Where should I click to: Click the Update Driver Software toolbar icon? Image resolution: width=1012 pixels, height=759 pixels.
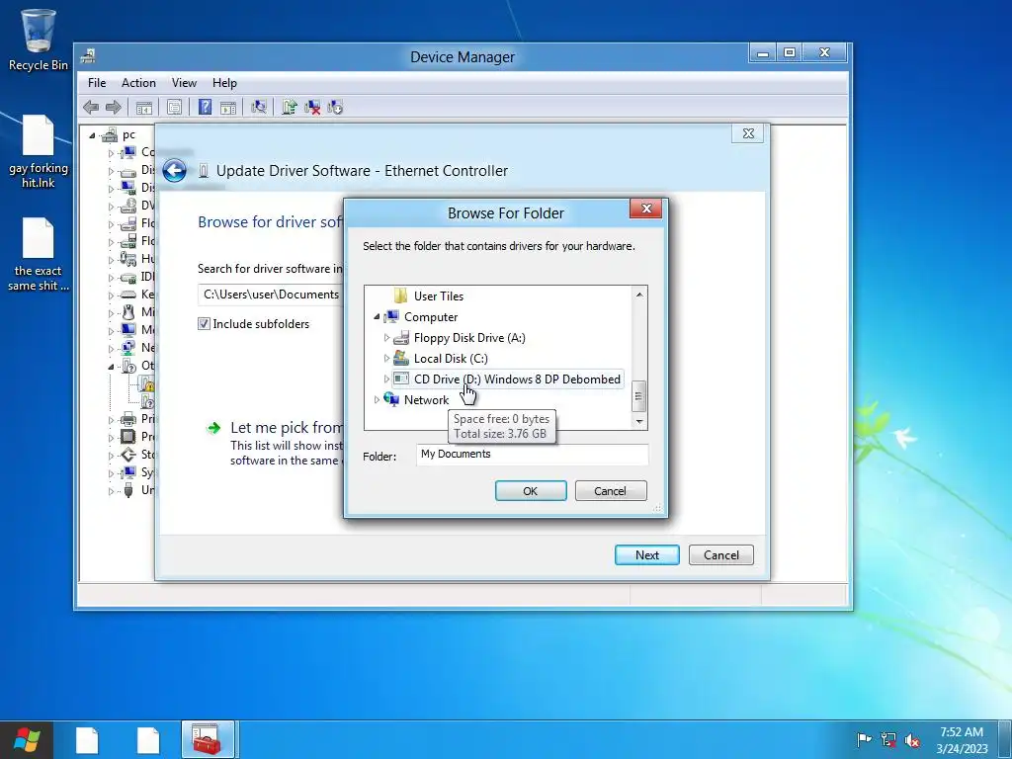coord(290,107)
